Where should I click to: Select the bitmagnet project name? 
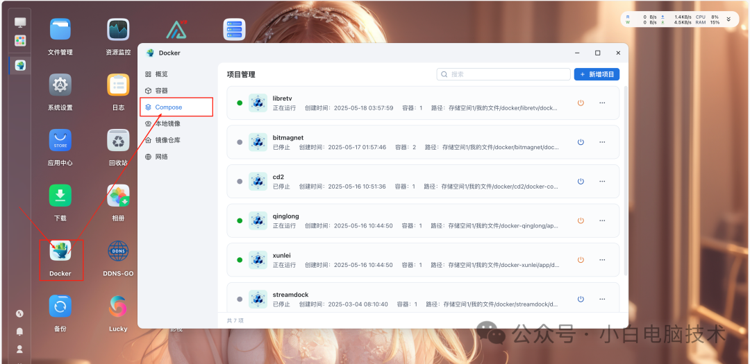[288, 137]
